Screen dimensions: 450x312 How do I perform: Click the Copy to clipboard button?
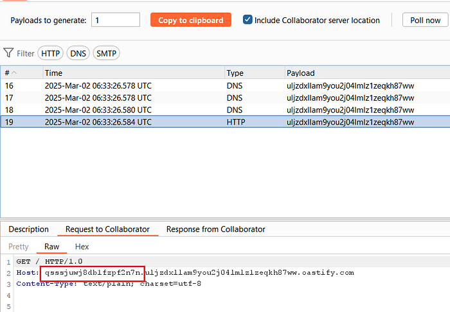[x=190, y=20]
